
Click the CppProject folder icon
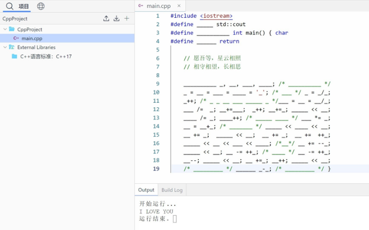pos(12,29)
